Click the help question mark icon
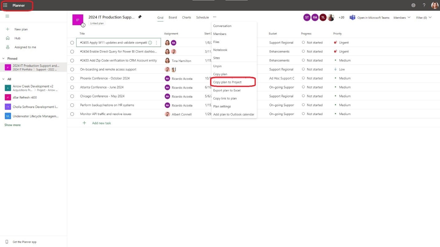This screenshot has width=440, height=247. [424, 5]
